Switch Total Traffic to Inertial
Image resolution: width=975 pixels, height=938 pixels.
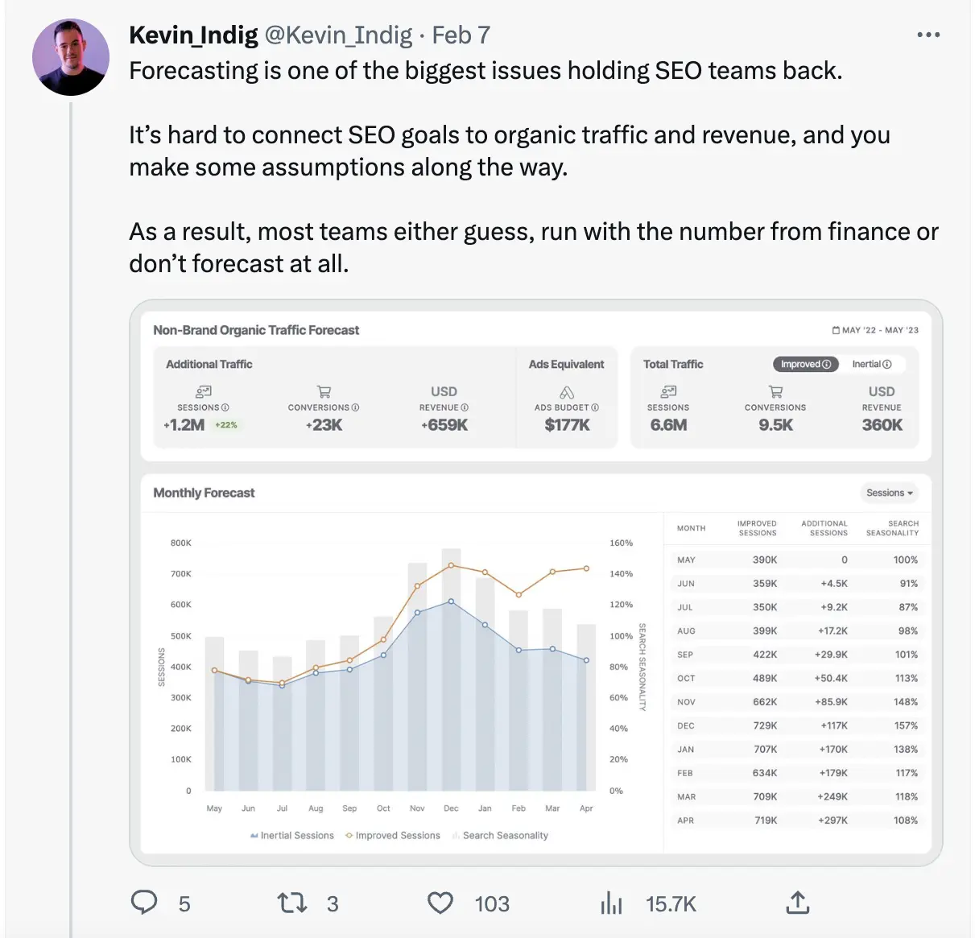[872, 364]
